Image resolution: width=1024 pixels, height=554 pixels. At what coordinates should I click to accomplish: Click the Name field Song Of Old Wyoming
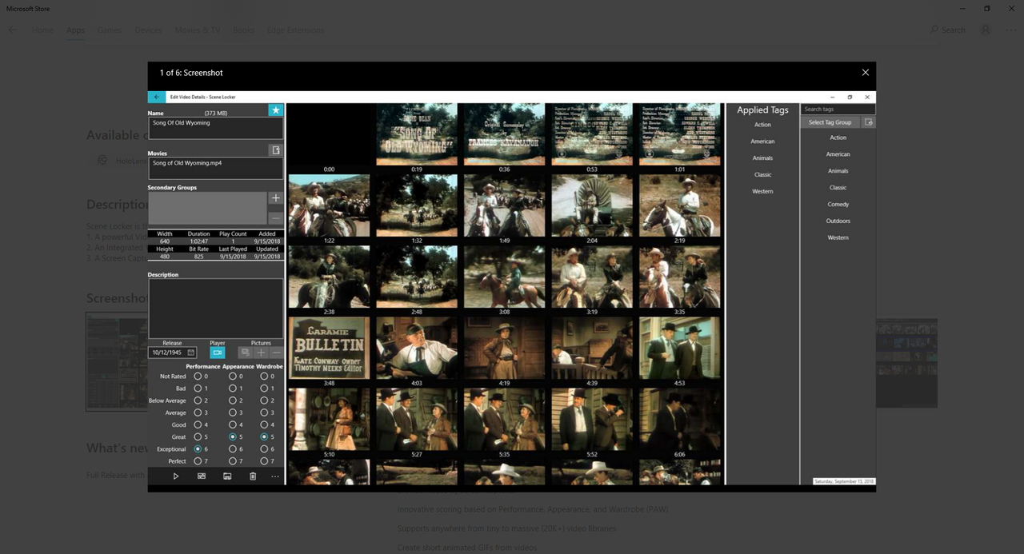[215, 128]
